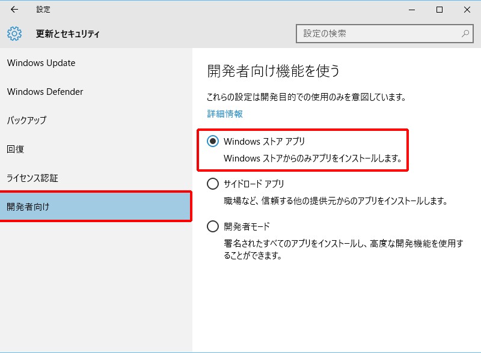The height and width of the screenshot is (353, 481).
Task: Go back with the arrow icon
Action: 14,10
